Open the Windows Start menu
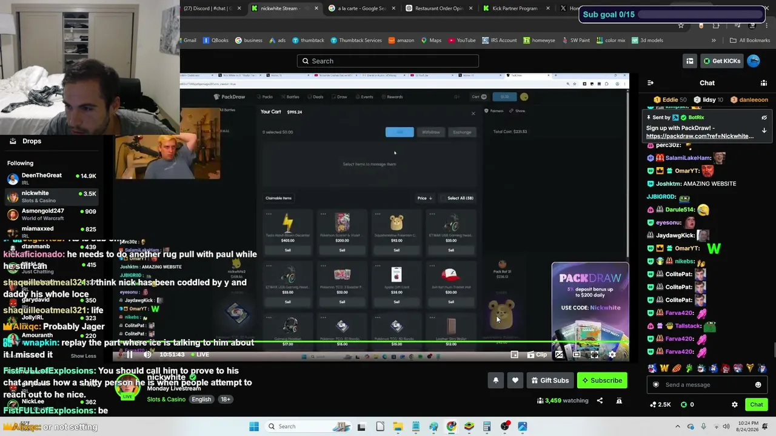The width and height of the screenshot is (776, 436). 254,426
